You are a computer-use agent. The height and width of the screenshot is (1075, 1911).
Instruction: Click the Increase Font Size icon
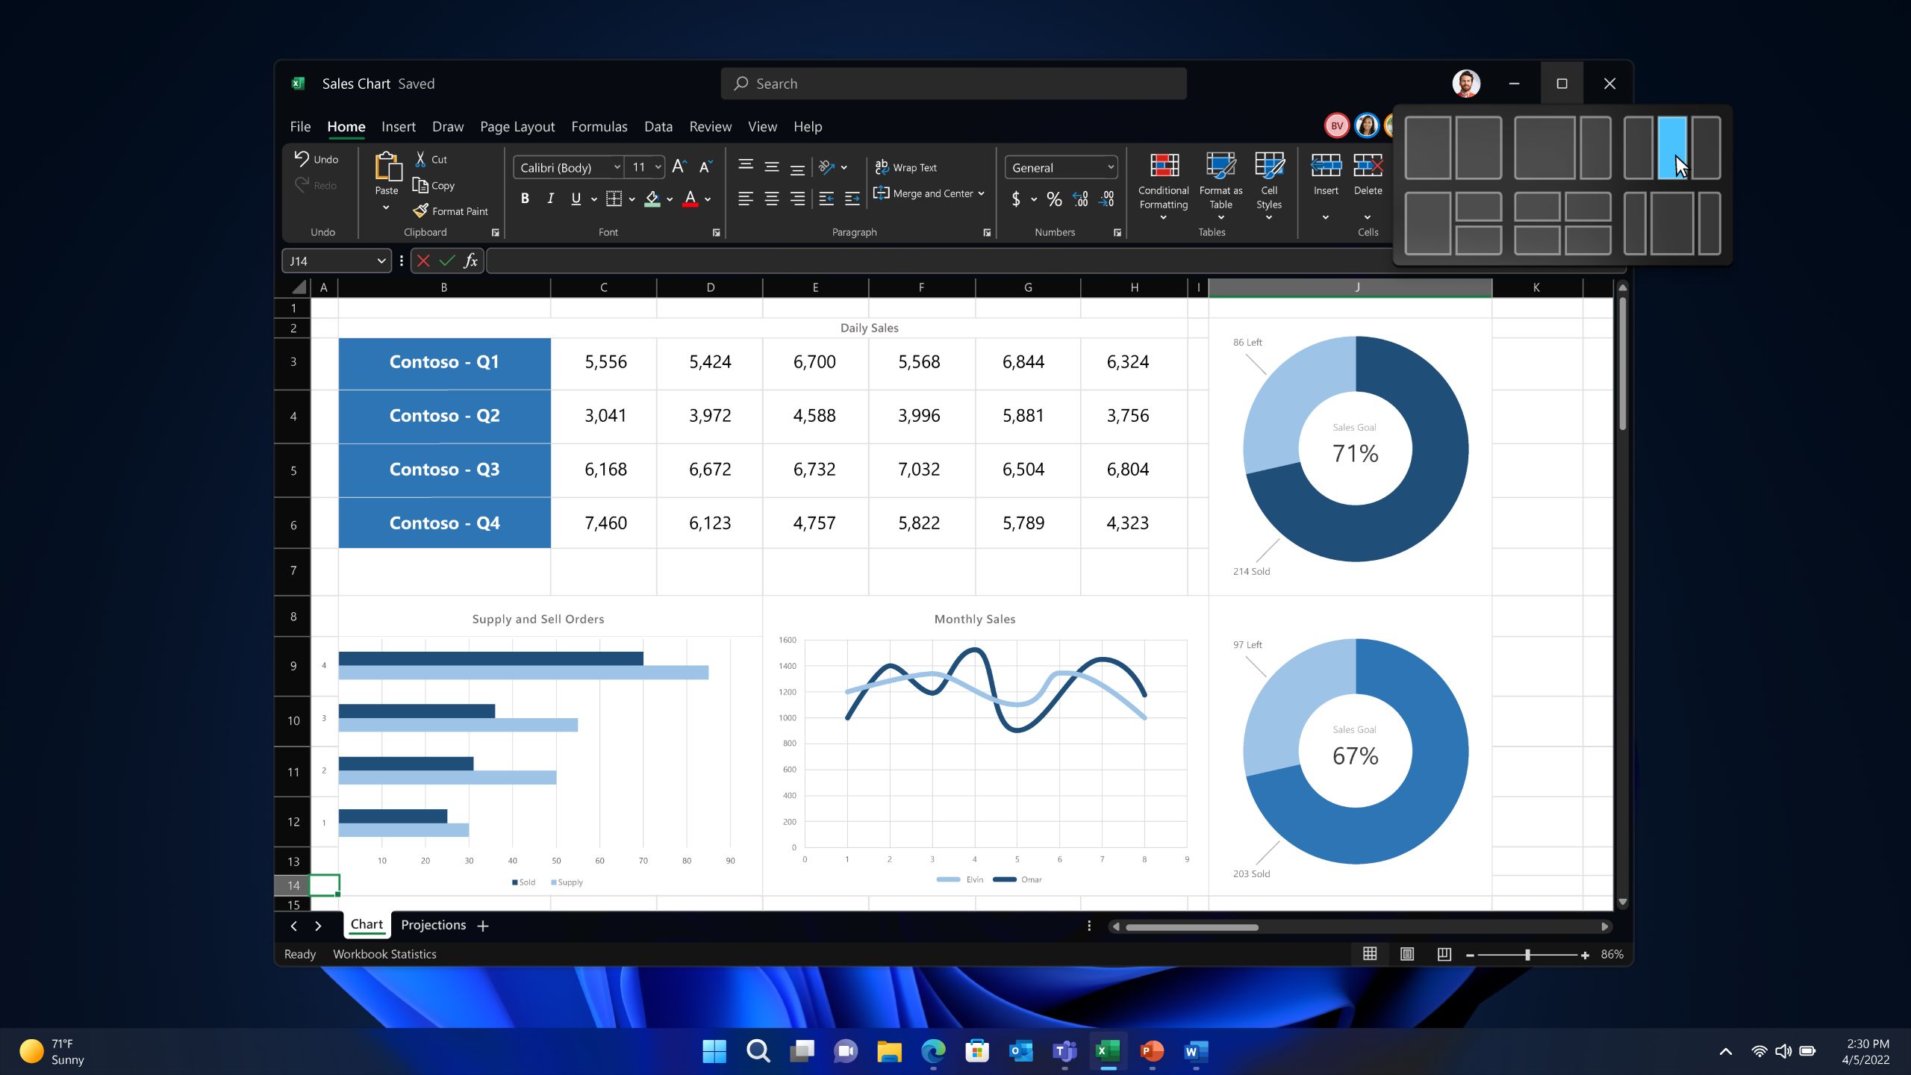click(x=678, y=167)
